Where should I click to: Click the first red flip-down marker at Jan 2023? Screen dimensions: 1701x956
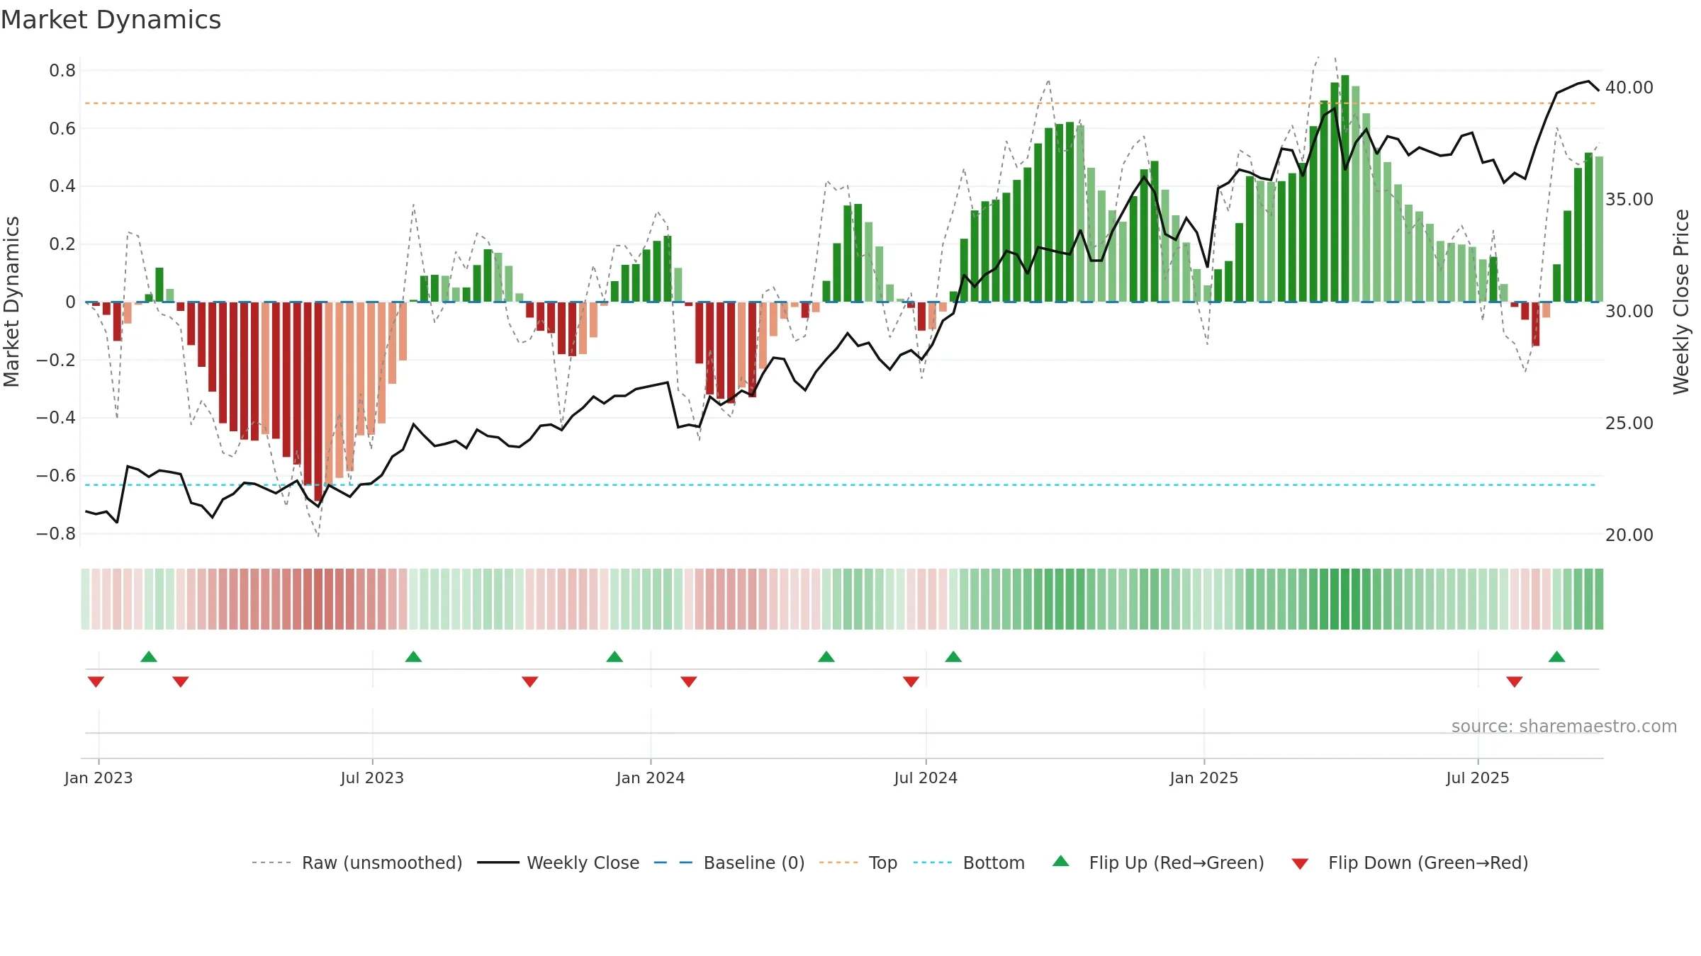pyautogui.click(x=96, y=682)
